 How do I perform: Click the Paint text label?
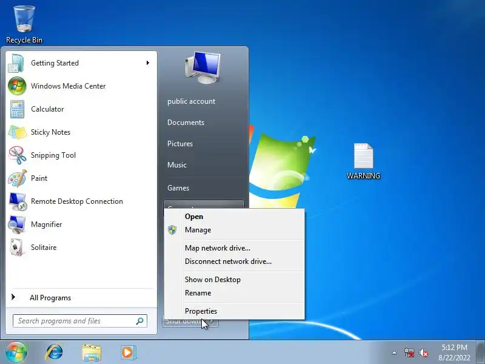39,178
